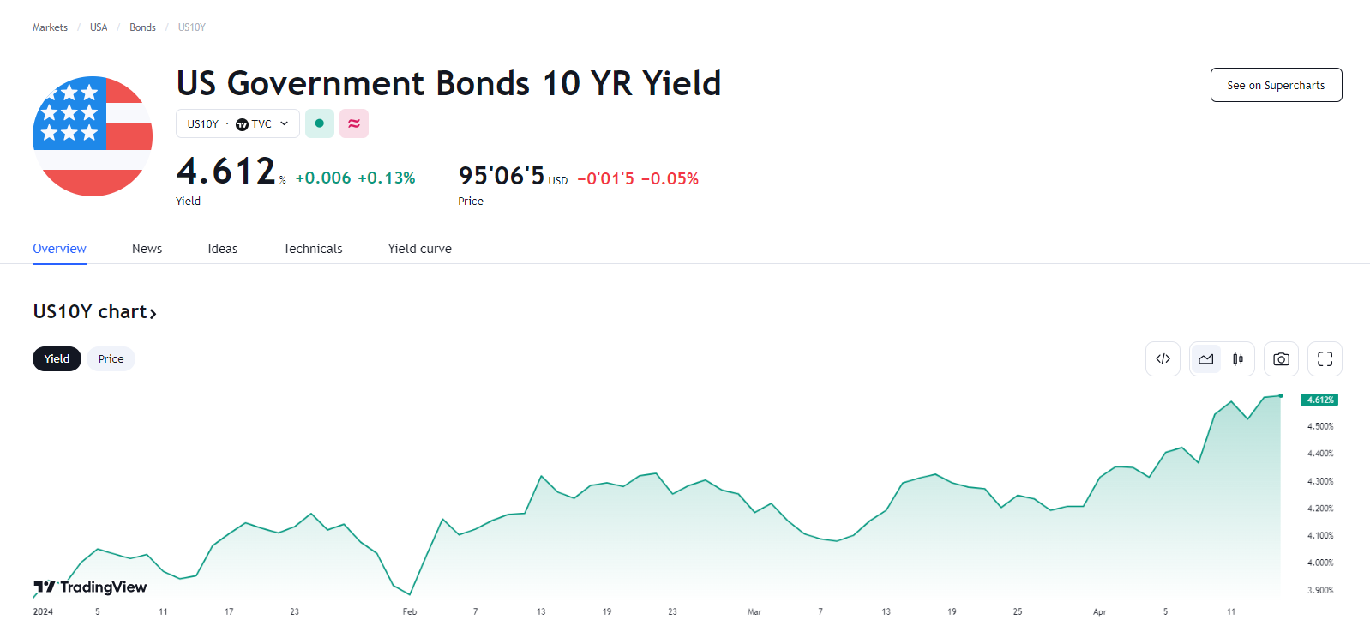Switch to the Yield curve tab
This screenshot has height=632, width=1370.
(419, 249)
